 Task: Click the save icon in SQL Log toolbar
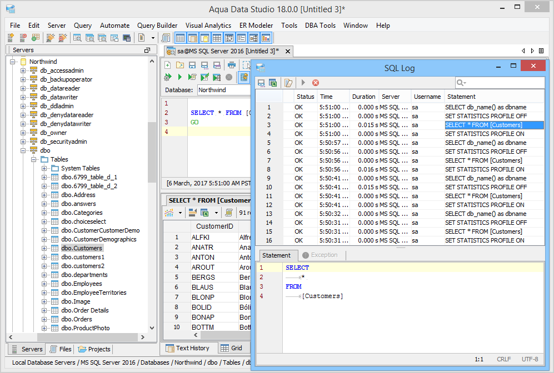point(261,83)
